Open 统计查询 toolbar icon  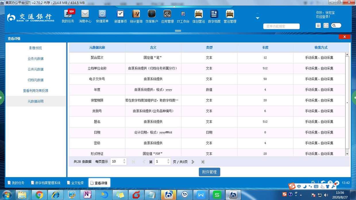pyautogui.click(x=136, y=16)
